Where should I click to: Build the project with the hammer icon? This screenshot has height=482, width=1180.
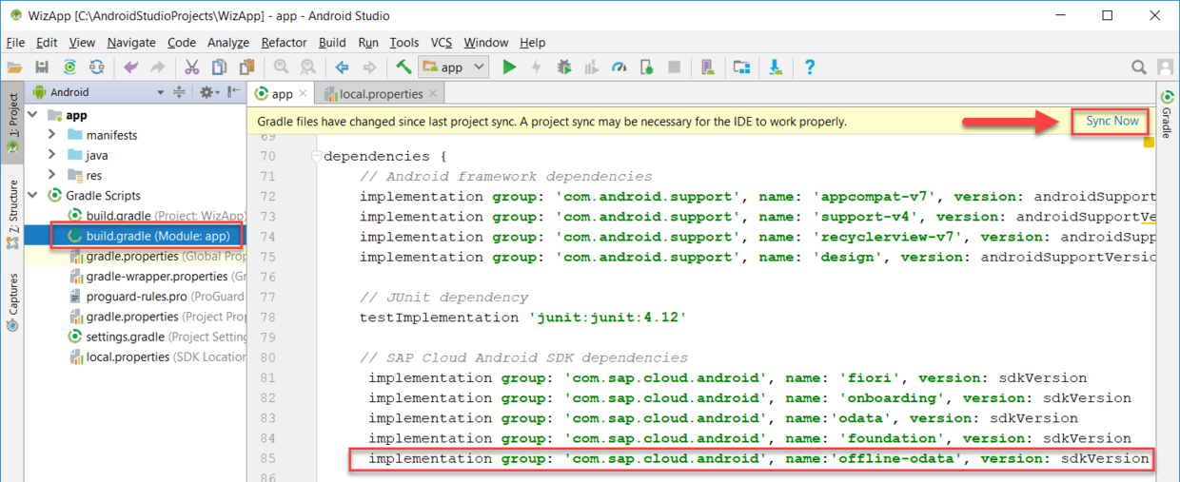coord(403,67)
